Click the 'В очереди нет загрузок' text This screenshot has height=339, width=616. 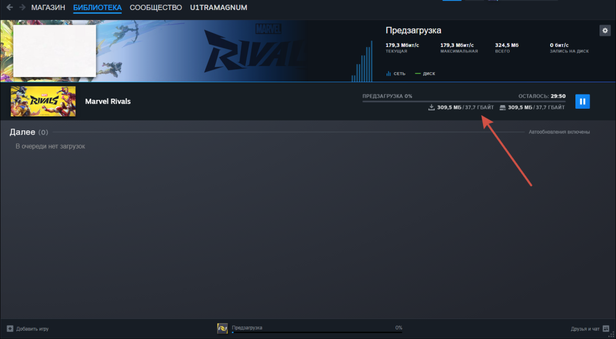50,146
